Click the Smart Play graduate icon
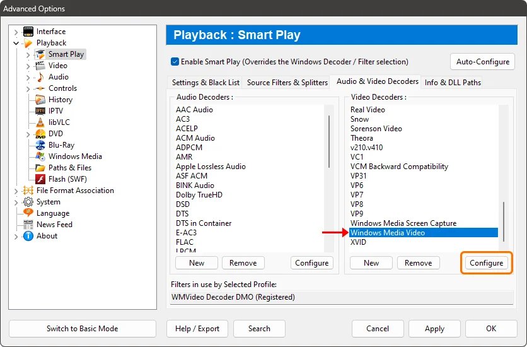 tap(40, 54)
